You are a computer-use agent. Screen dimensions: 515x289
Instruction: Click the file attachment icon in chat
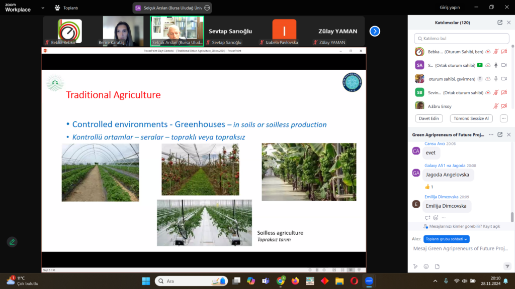pyautogui.click(x=437, y=266)
